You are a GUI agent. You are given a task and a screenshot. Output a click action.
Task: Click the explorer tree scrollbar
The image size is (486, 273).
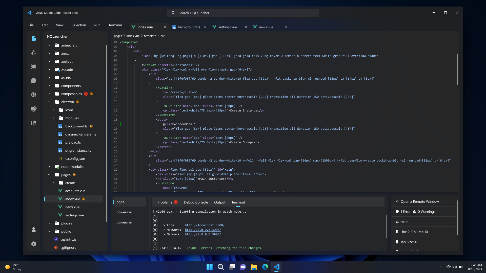107,134
